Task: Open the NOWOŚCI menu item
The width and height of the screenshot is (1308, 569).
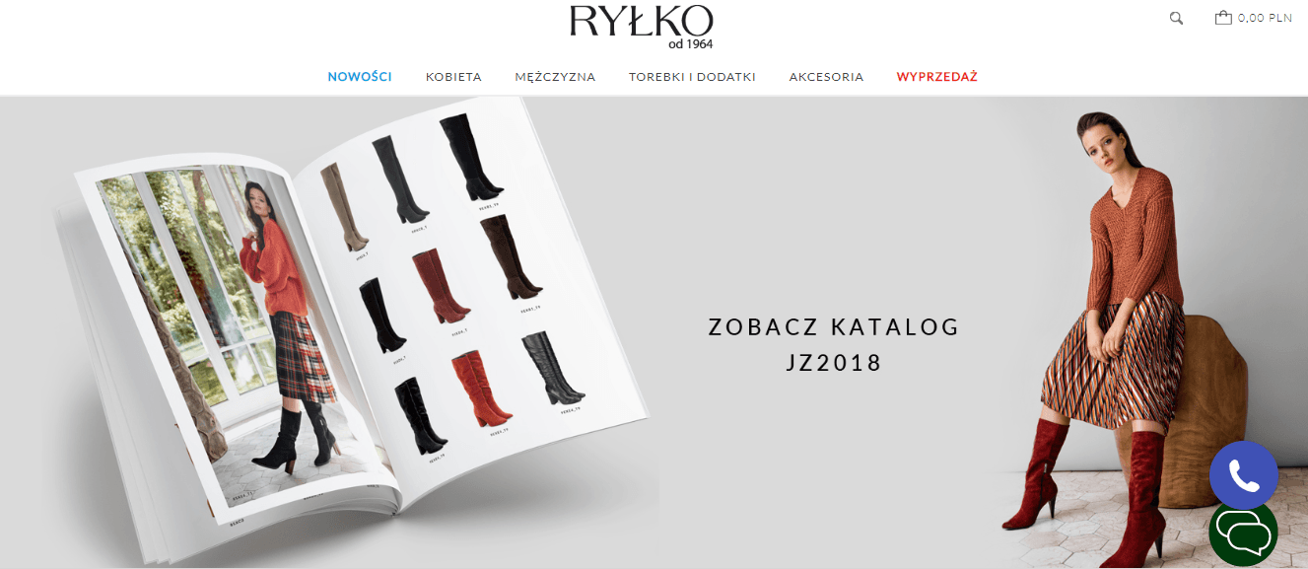Action: (360, 76)
